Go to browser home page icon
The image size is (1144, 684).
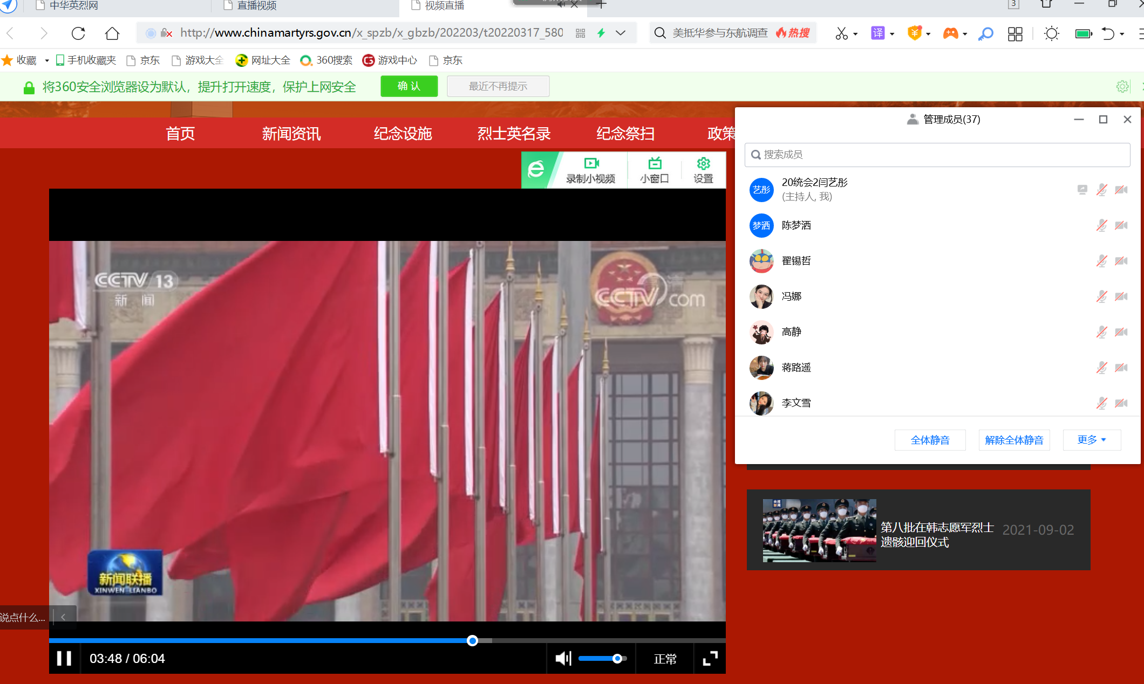[112, 33]
